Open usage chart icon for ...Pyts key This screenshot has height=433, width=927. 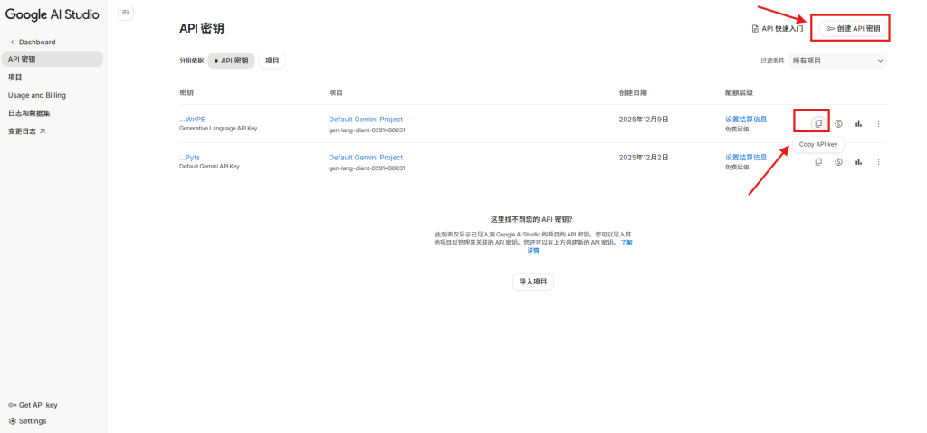pos(858,162)
